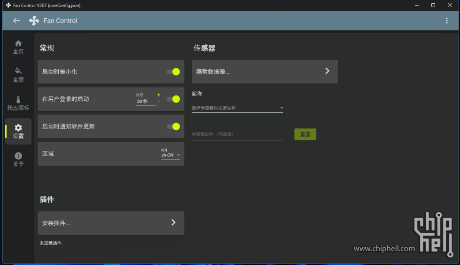
Task: Toggle 启动时通知软件更新 switch
Action: (x=173, y=126)
